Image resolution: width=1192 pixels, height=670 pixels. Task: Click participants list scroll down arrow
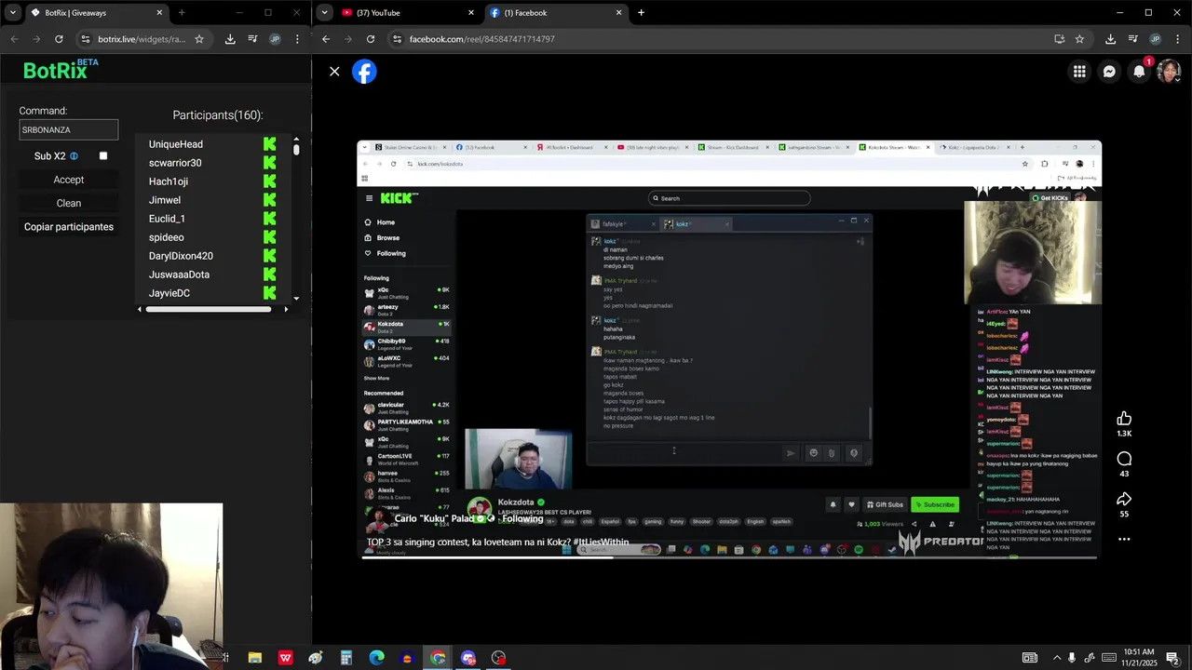click(x=296, y=299)
